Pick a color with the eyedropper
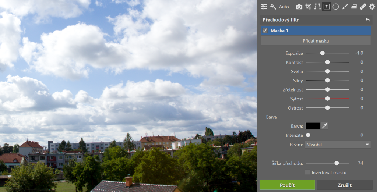 324,126
